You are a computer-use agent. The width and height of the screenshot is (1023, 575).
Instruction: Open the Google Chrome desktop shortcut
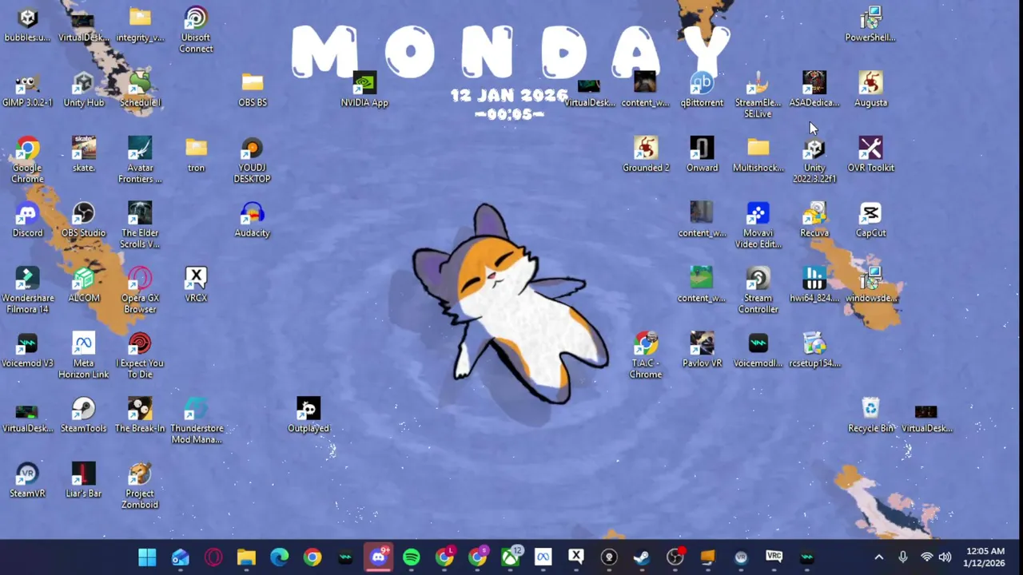coord(27,160)
